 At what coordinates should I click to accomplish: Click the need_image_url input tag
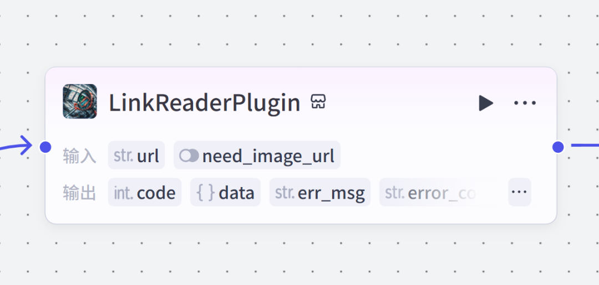click(x=257, y=155)
